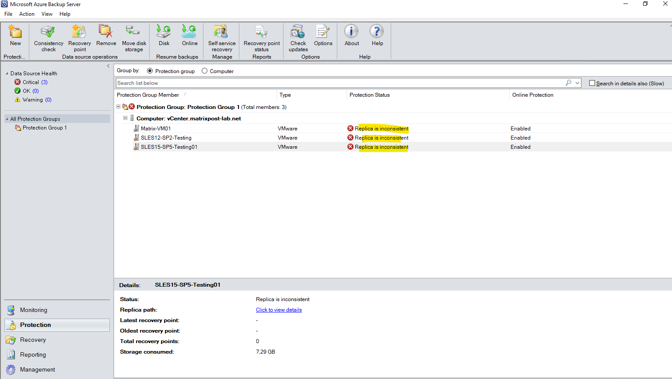Click the Management workspace icon
This screenshot has height=379, width=672.
click(11, 369)
